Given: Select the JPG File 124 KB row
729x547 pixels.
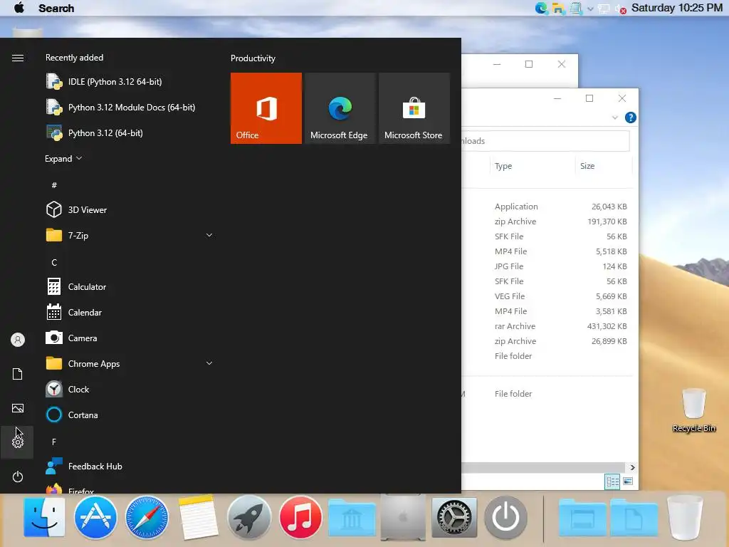Looking at the screenshot, I should pyautogui.click(x=547, y=266).
